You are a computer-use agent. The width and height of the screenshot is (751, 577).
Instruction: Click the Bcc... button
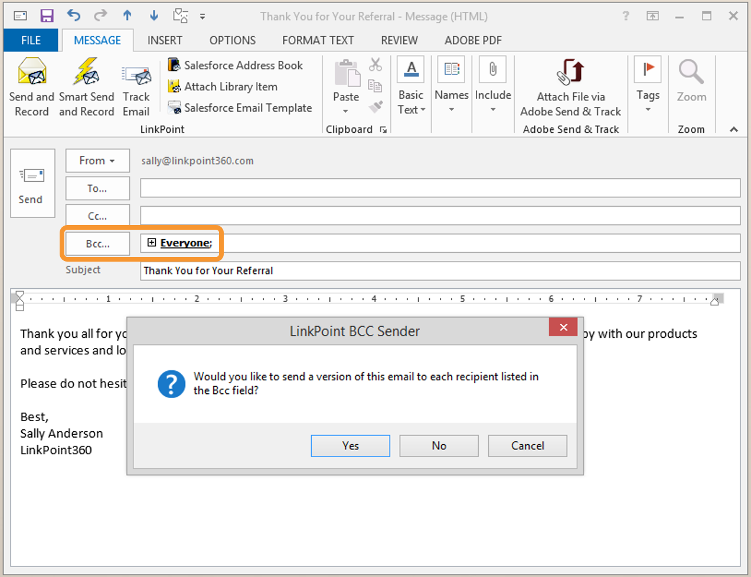click(97, 244)
